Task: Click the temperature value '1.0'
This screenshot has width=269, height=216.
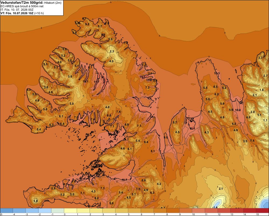Action: [x=36, y=201]
